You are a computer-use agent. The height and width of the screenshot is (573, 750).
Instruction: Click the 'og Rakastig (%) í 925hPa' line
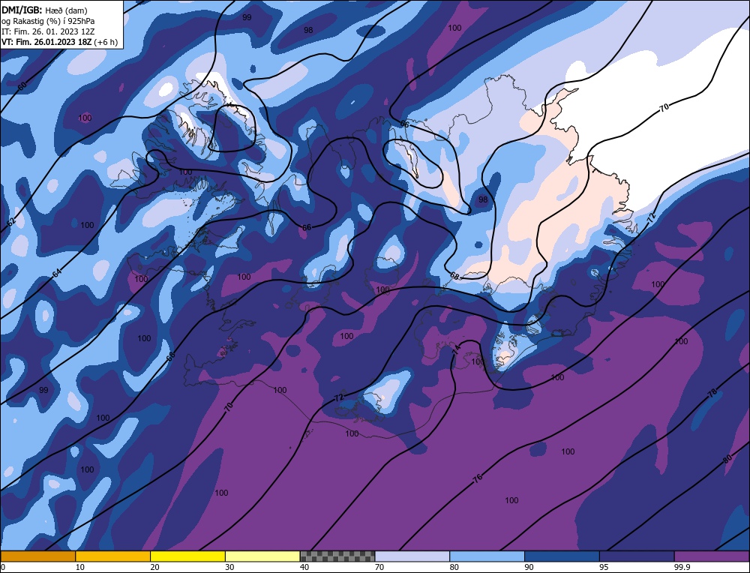48,20
